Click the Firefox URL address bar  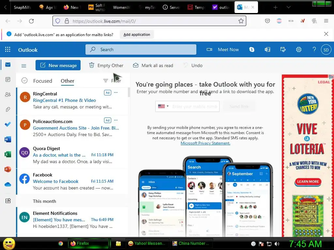(149, 21)
